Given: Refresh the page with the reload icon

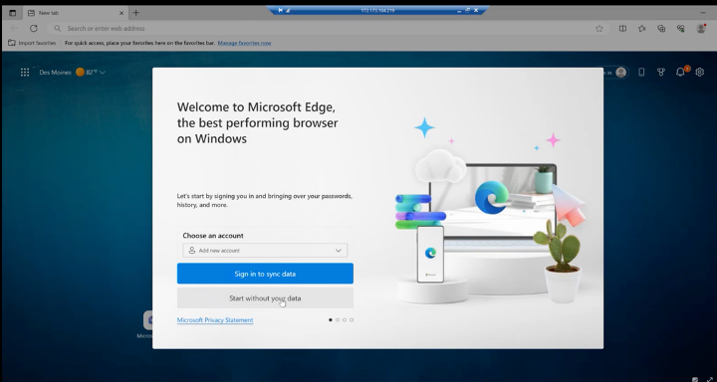Looking at the screenshot, I should 34,28.
